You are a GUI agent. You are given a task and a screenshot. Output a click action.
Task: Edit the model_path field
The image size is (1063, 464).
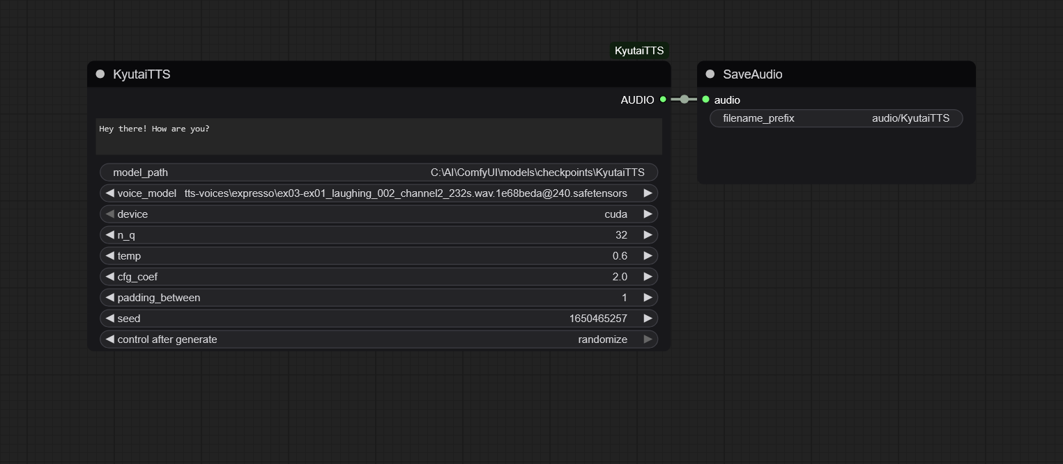tap(379, 173)
